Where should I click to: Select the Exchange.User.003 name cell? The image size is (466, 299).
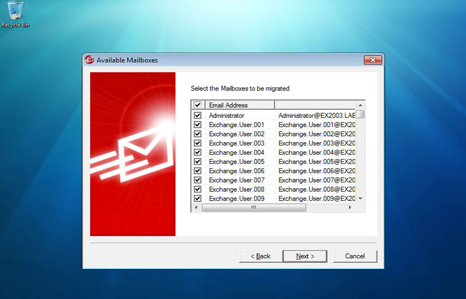(240, 143)
